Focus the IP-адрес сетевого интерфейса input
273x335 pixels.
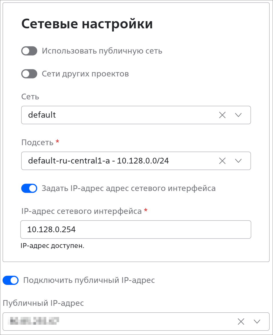136,230
